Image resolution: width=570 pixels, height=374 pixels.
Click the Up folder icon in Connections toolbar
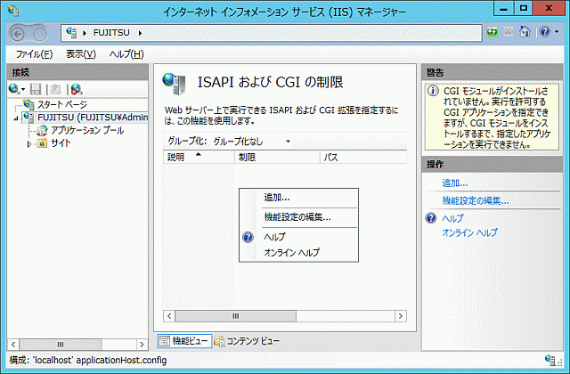coord(55,89)
